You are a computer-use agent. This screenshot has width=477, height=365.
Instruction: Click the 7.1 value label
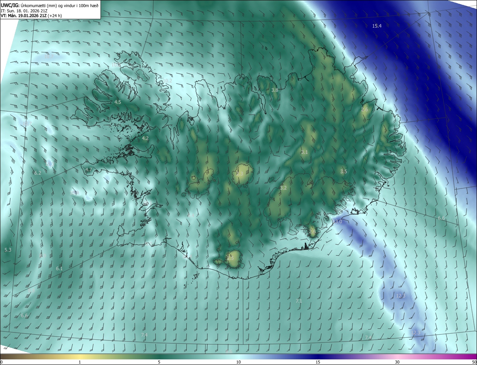pyautogui.click(x=298, y=301)
